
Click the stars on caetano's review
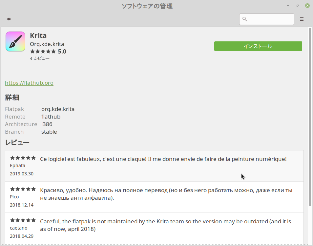[23, 220]
